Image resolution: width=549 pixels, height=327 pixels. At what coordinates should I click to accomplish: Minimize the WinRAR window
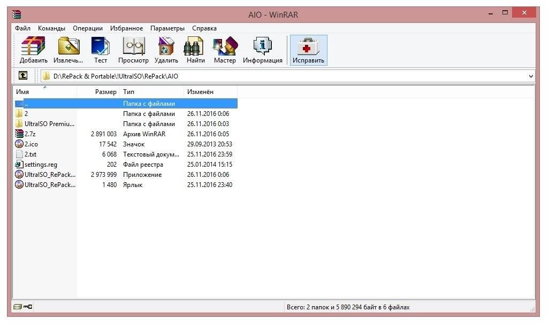point(491,13)
